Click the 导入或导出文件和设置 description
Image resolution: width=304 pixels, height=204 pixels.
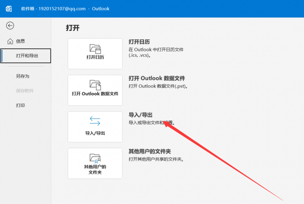[152, 122]
